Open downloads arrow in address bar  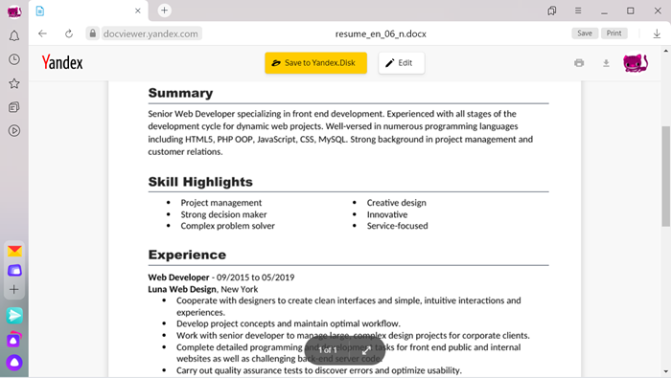(657, 33)
